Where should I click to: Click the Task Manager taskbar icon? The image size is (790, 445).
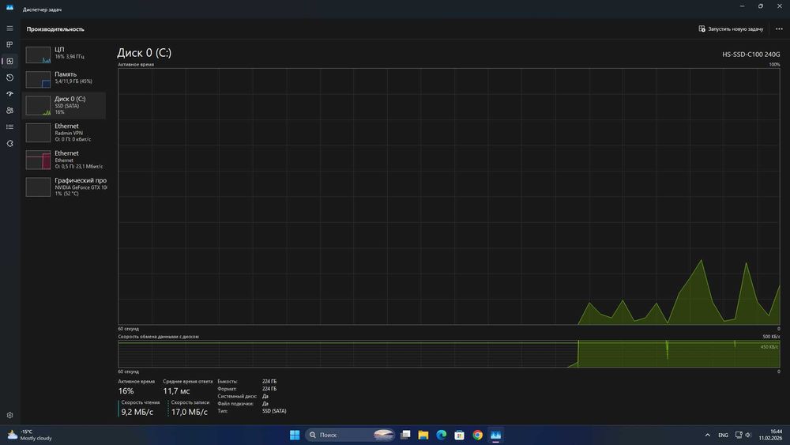pos(496,435)
